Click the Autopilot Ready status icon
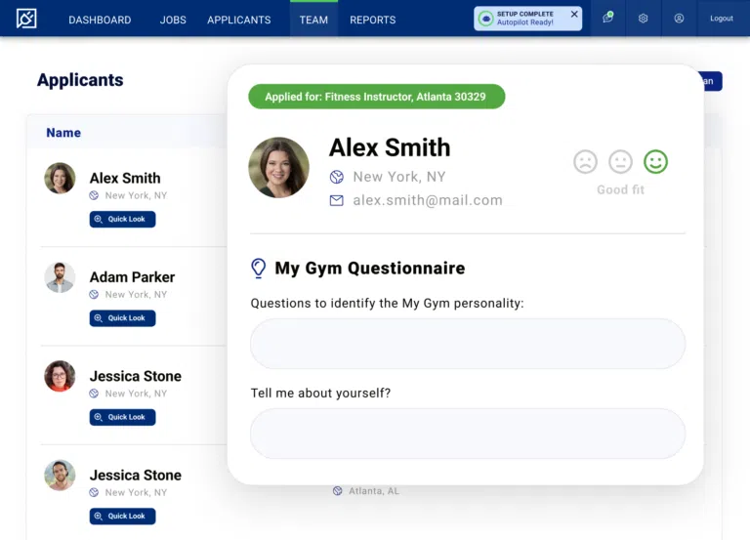Image resolution: width=750 pixels, height=540 pixels. [486, 19]
